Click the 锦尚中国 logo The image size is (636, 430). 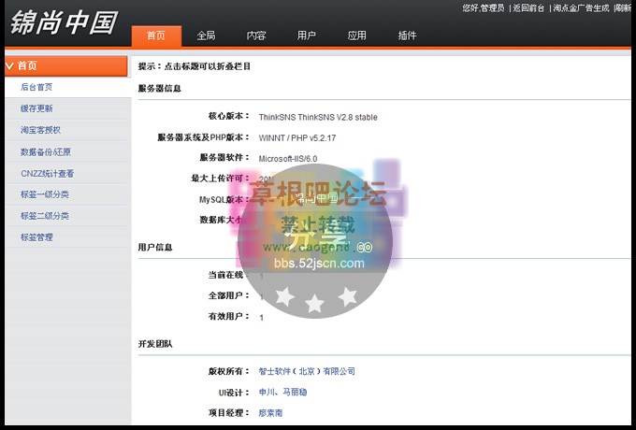pyautogui.click(x=64, y=22)
